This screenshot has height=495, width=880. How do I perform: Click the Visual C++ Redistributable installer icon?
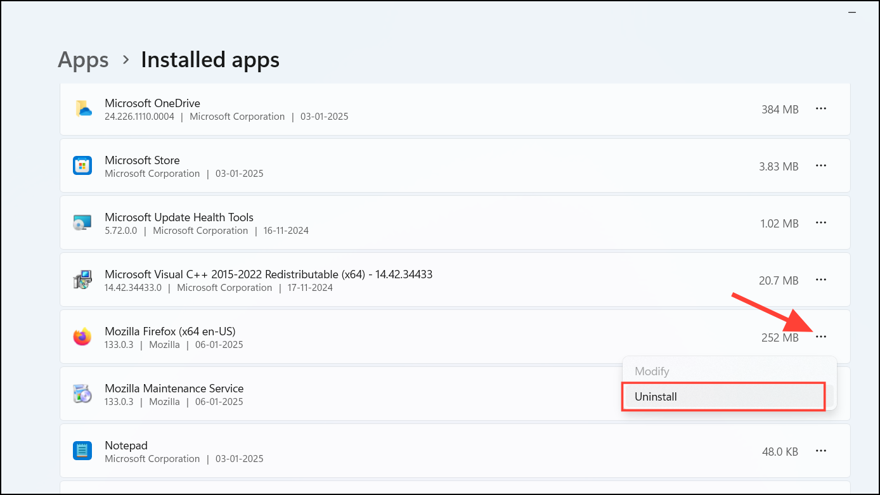coord(82,280)
